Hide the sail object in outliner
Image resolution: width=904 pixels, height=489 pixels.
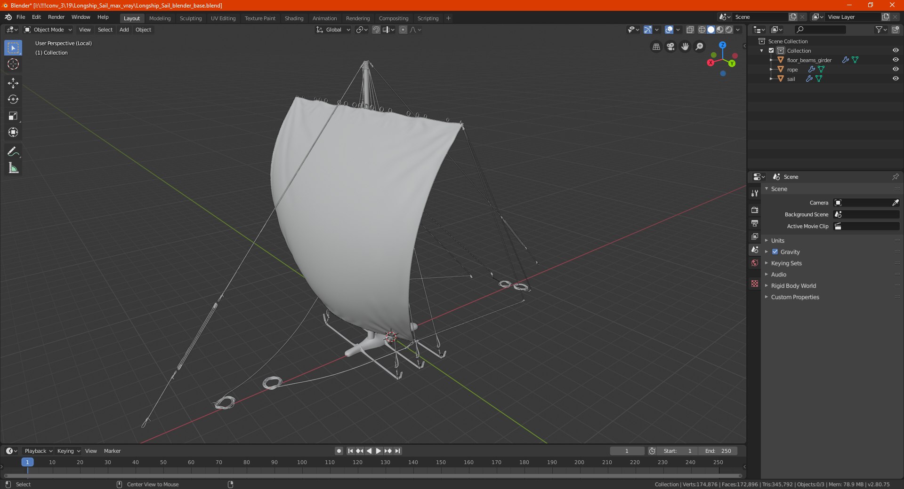click(896, 79)
